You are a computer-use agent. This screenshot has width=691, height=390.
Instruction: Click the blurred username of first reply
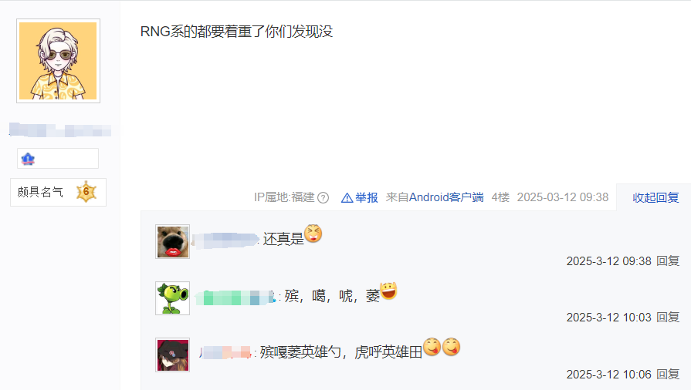[x=225, y=240]
